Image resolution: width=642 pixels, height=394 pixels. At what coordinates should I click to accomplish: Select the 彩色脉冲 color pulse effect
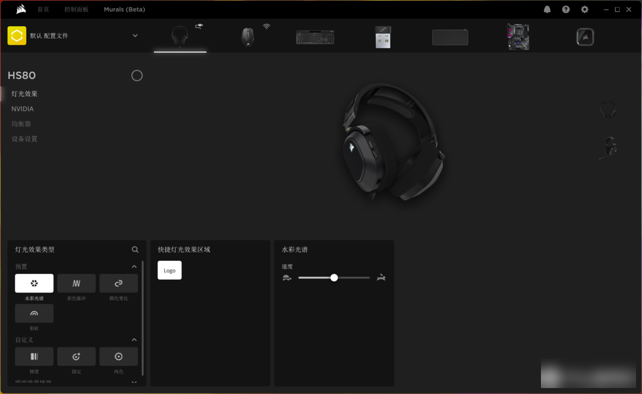(76, 283)
